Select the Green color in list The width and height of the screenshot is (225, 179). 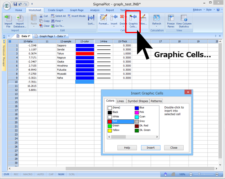(114, 126)
